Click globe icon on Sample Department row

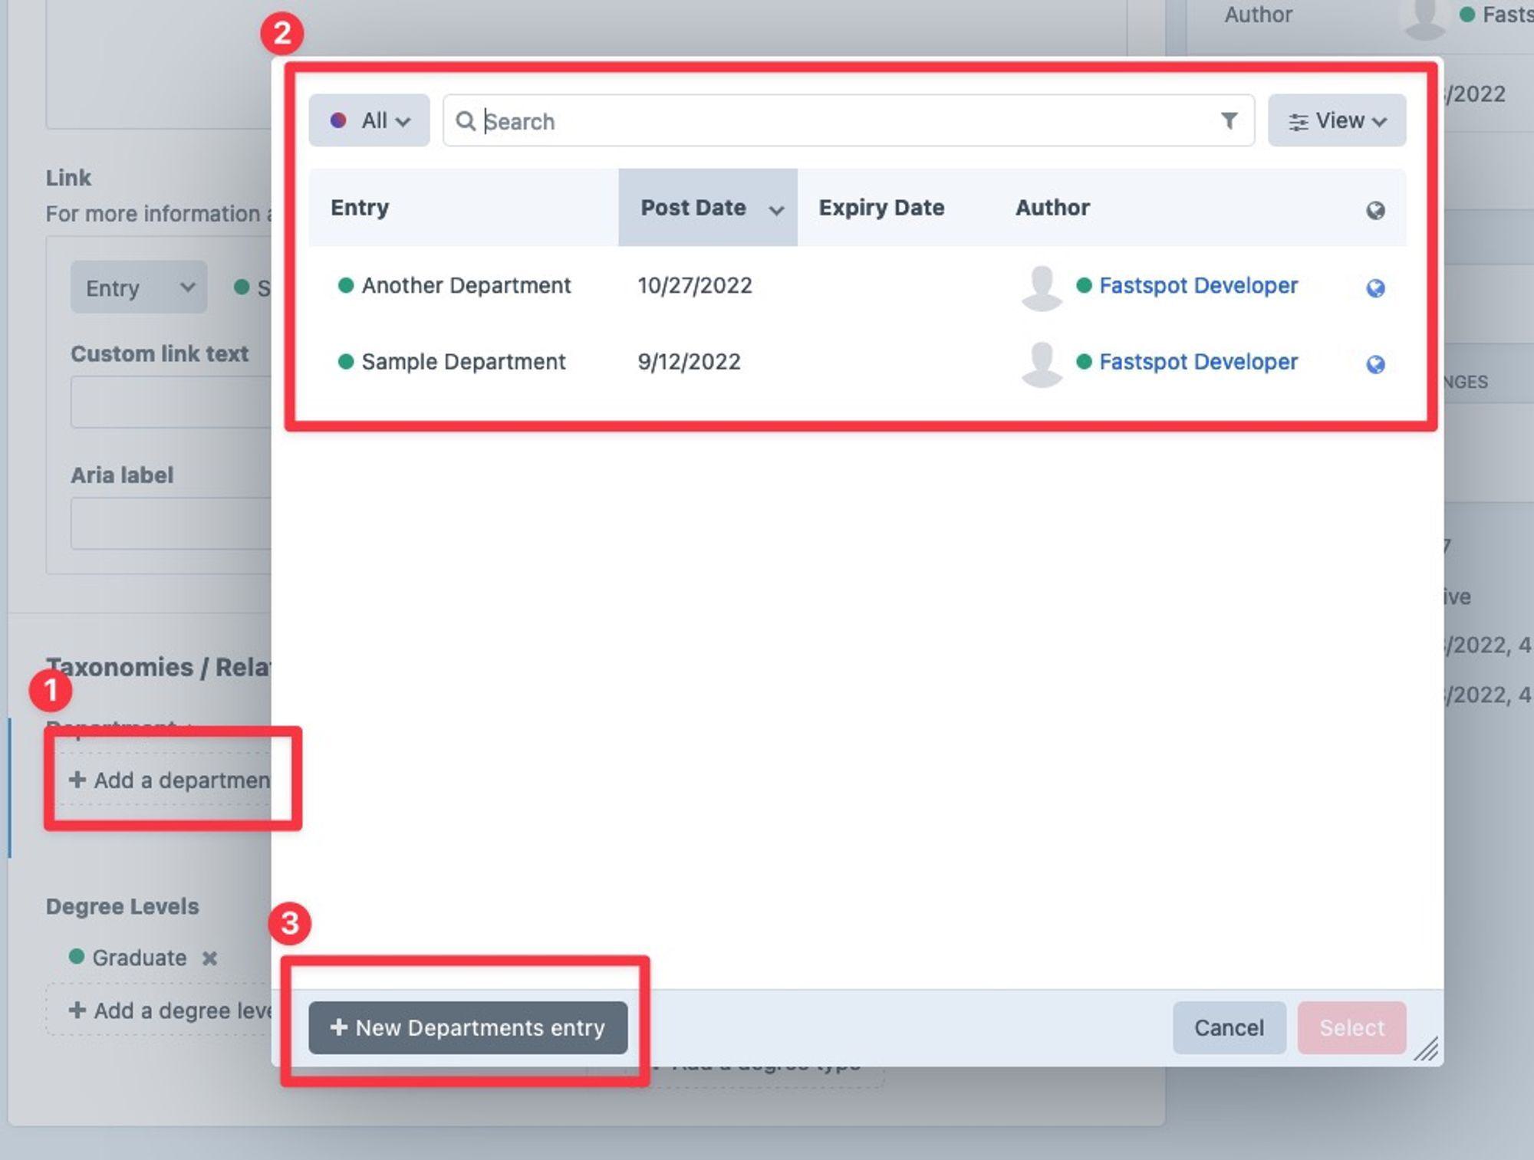pos(1375,363)
